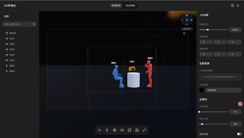The image size is (244, 138).
Task: Adjust the 水平旋转 slider handle
Action: pyautogui.click(x=199, y=112)
